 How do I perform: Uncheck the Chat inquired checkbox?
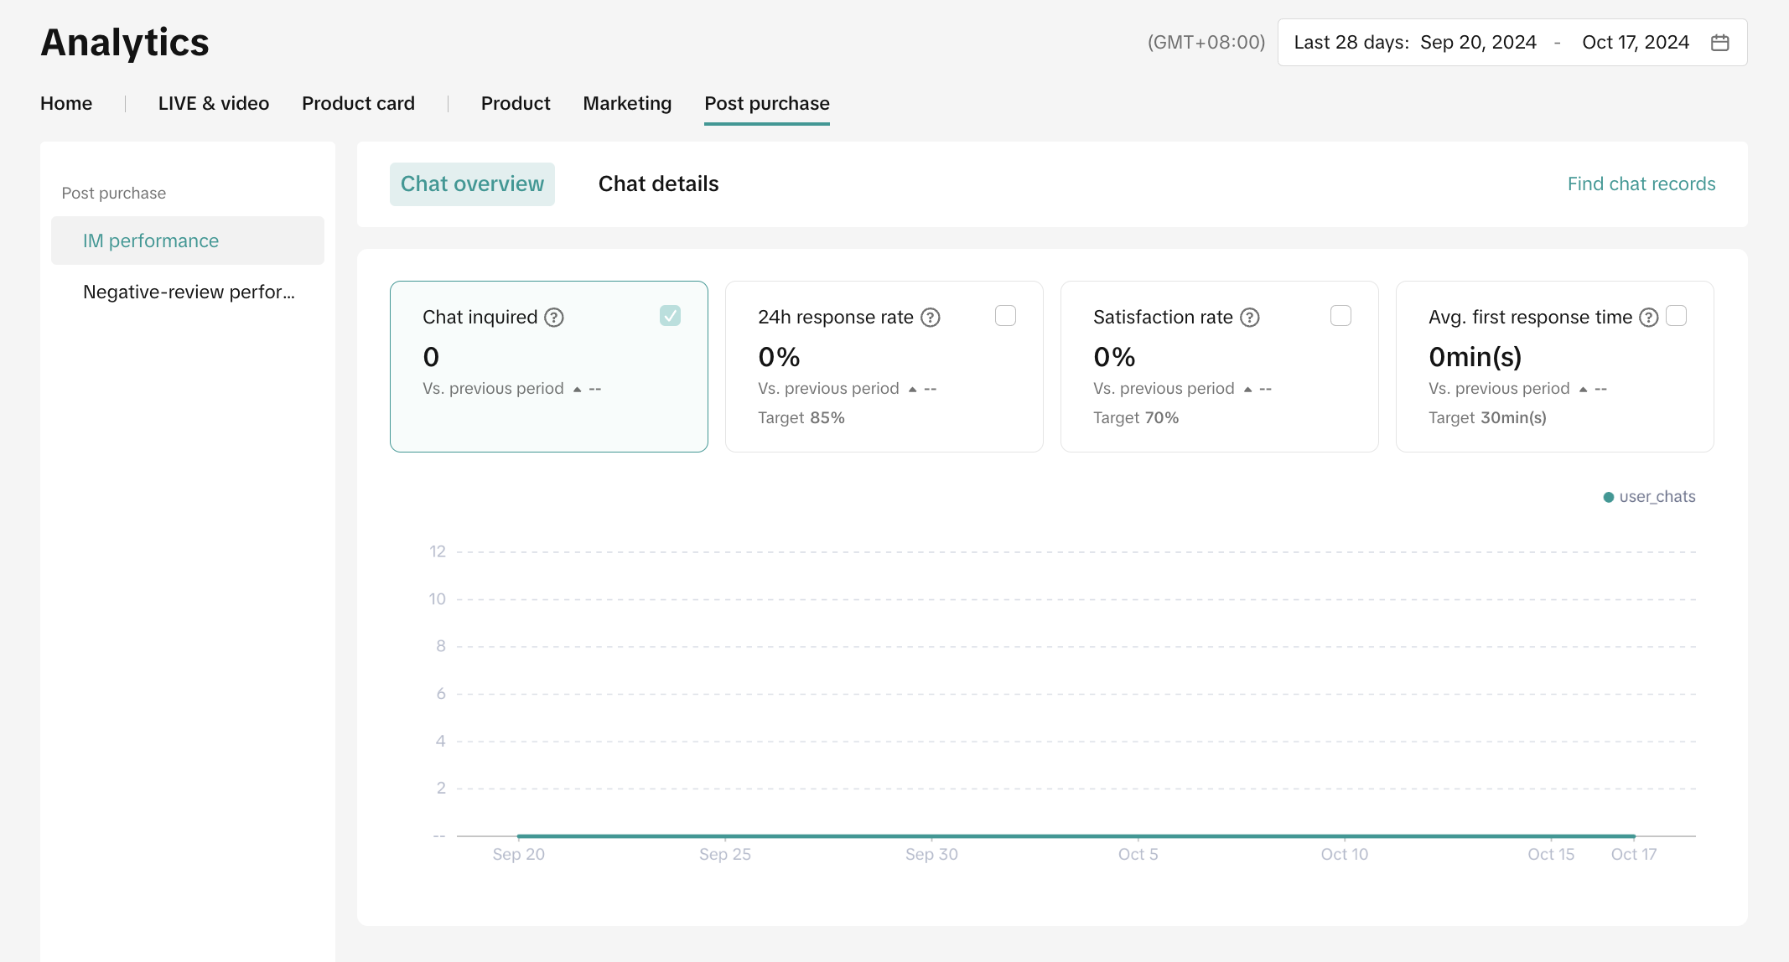coord(670,316)
